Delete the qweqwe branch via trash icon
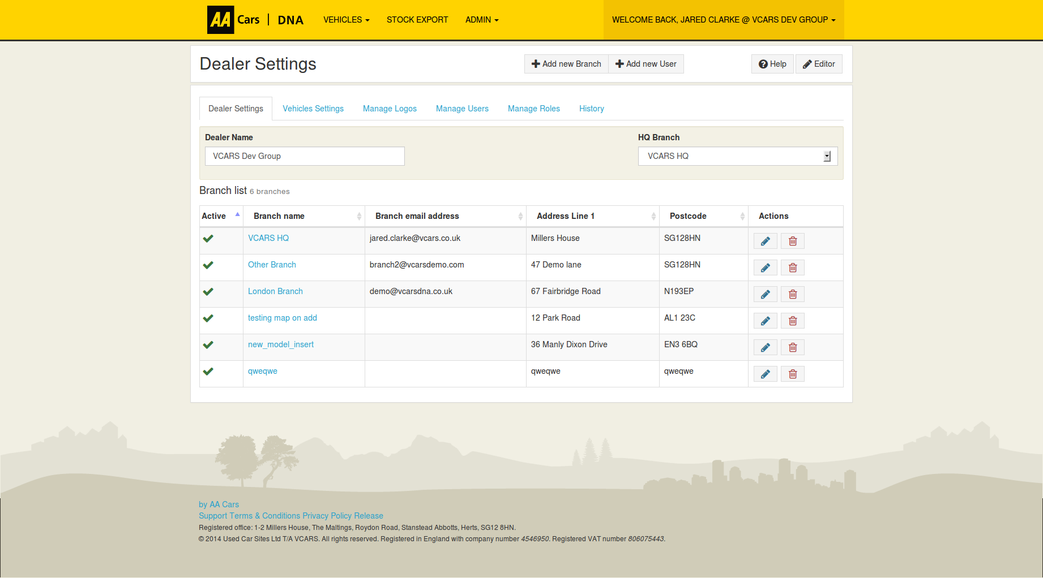Screen dimensions: 1043x578 [x=792, y=373]
